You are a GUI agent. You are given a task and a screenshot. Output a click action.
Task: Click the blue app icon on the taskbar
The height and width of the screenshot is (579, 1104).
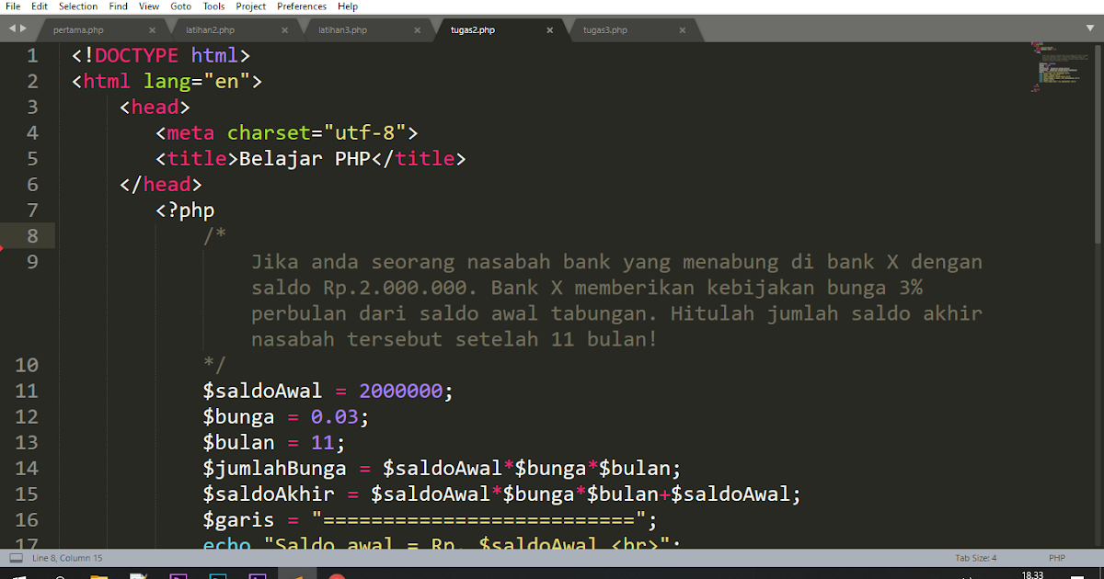click(218, 574)
